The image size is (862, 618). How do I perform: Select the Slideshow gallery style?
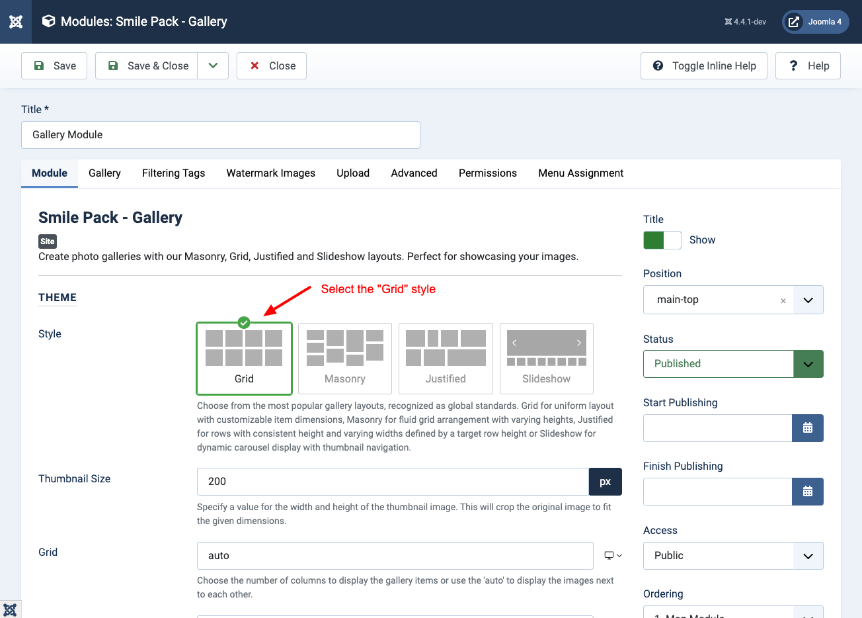[x=547, y=359]
